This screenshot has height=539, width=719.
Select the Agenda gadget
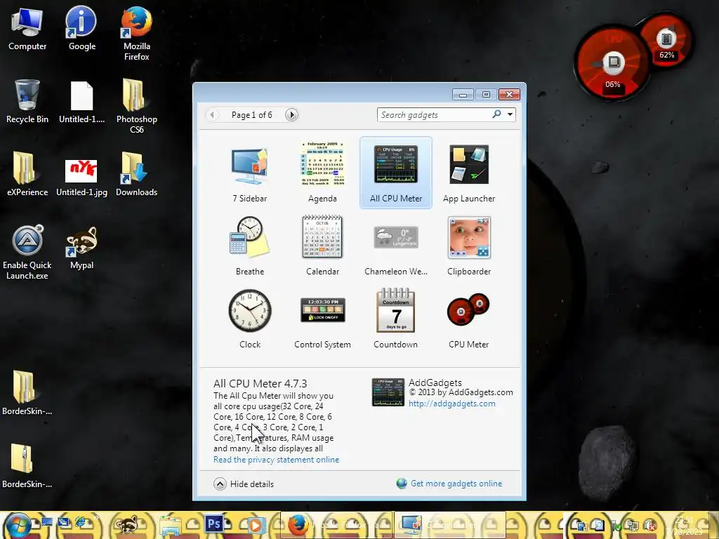coord(322,173)
